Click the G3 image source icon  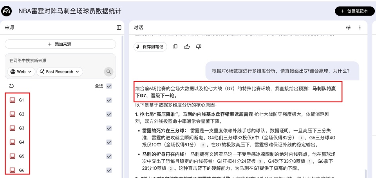[x=12, y=128]
